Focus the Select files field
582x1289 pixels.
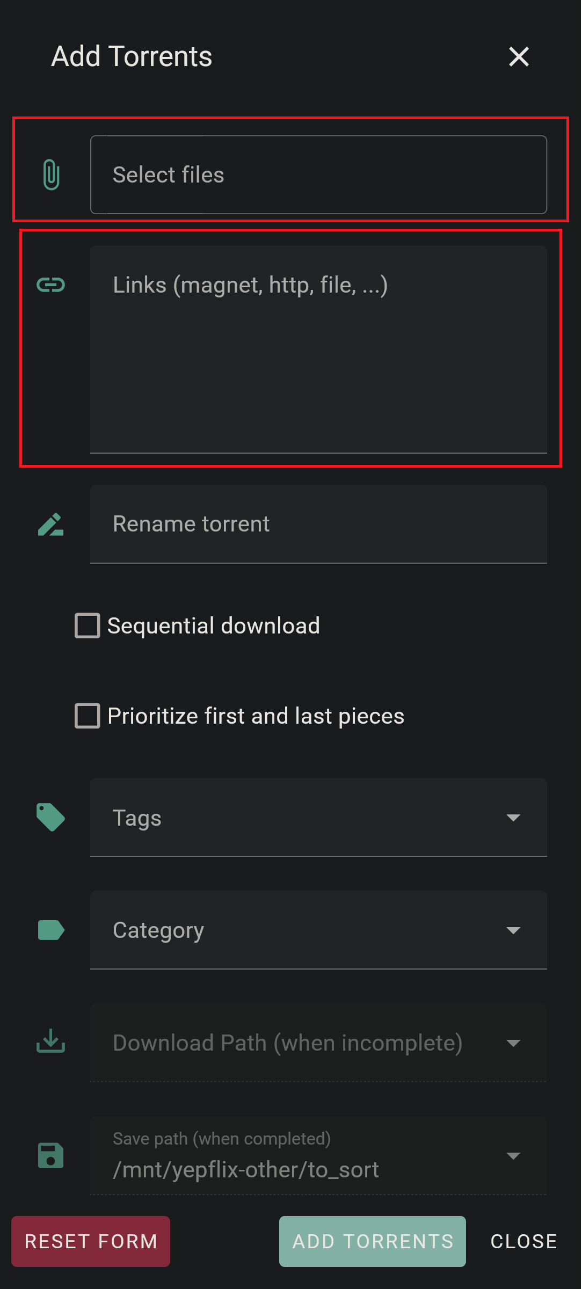tap(319, 174)
